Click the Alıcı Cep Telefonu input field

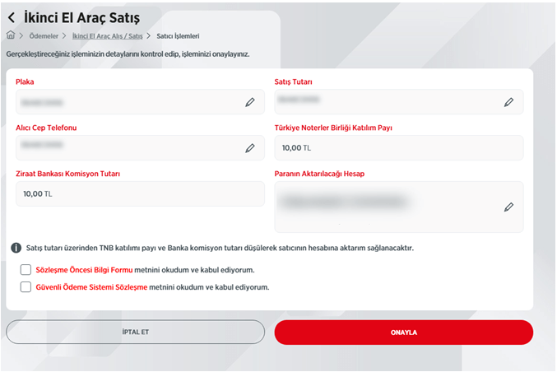point(141,148)
